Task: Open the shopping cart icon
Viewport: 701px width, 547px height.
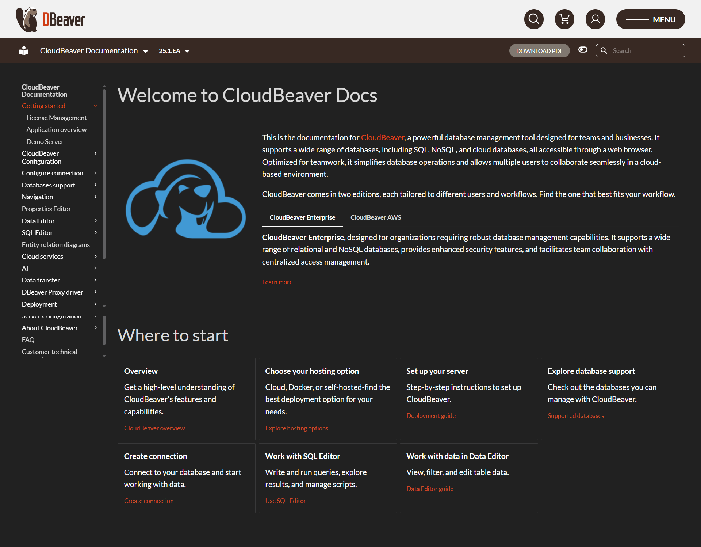Action: point(564,19)
